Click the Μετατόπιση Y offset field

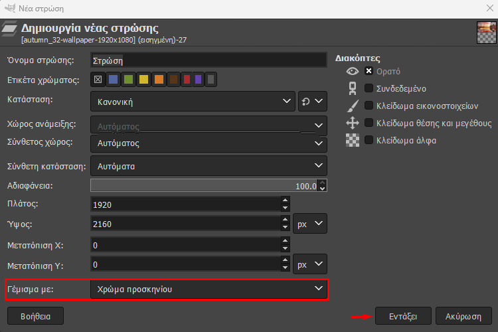point(186,264)
